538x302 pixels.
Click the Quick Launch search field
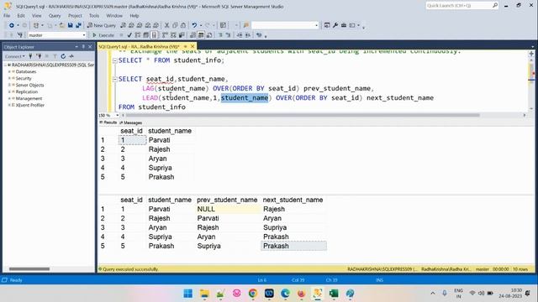click(462, 6)
